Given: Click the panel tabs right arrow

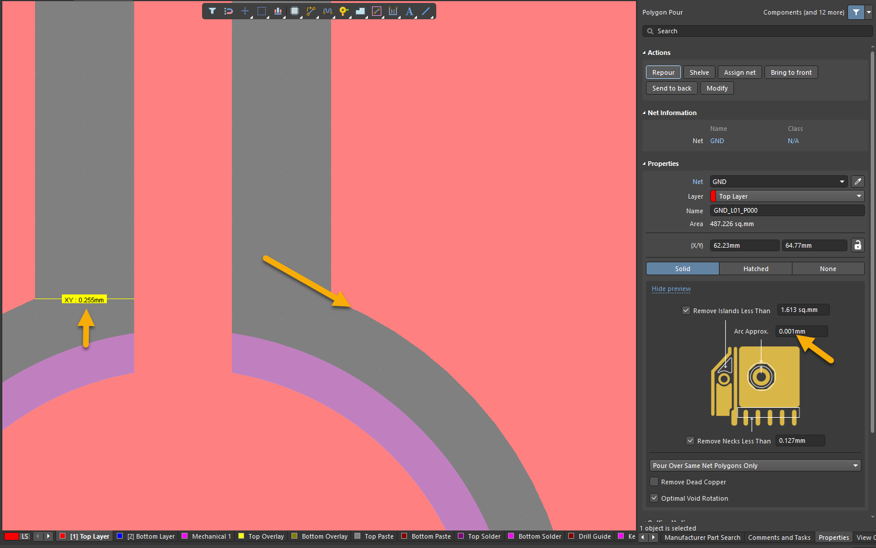Looking at the screenshot, I should point(653,537).
